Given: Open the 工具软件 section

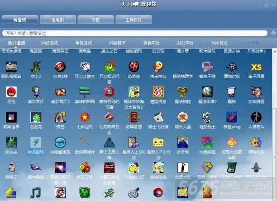Looking at the screenshot, I should click(x=134, y=19).
